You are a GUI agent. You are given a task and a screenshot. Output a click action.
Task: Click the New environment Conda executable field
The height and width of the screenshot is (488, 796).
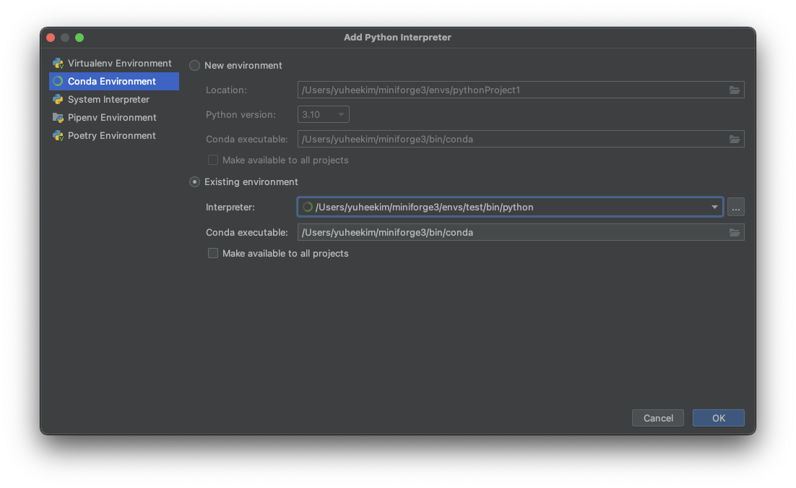521,140
